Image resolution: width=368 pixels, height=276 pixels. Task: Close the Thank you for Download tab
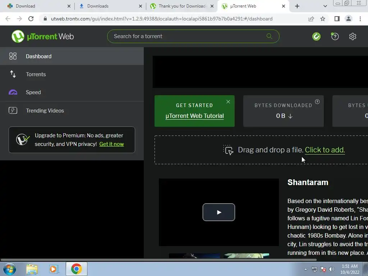pos(212,6)
